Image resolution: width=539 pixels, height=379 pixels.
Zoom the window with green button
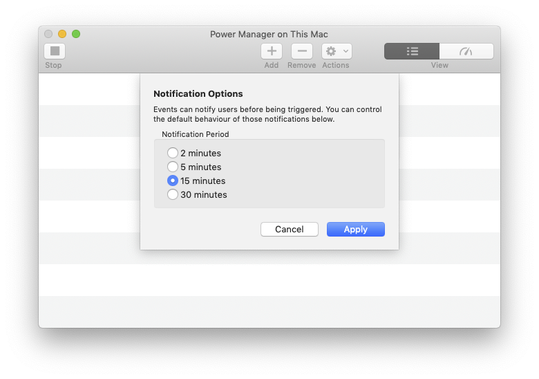coord(76,34)
